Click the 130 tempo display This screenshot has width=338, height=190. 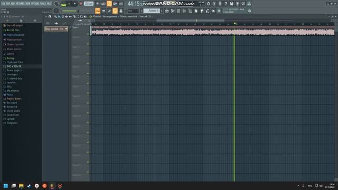coord(88,4)
